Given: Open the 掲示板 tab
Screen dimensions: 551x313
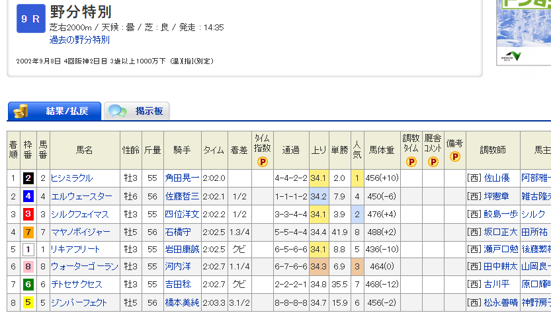Looking at the screenshot, I should (x=148, y=111).
